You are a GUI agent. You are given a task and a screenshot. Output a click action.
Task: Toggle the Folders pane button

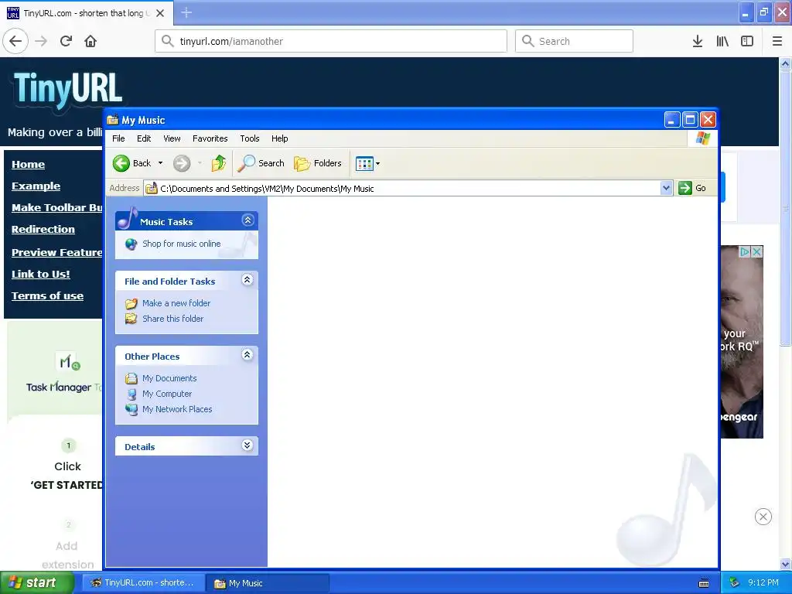[x=318, y=163]
